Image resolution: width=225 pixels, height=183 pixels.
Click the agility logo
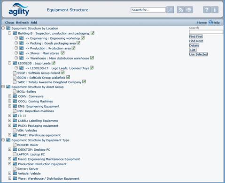point(19,9)
